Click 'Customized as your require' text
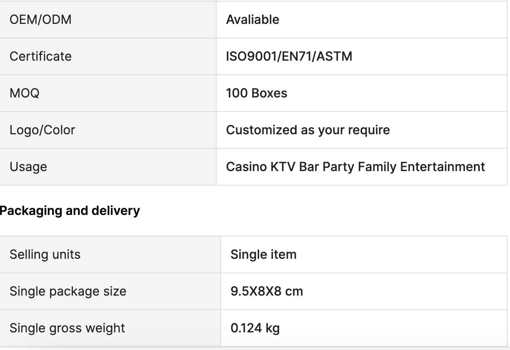Screen dimensions: 510x350 click(x=308, y=130)
